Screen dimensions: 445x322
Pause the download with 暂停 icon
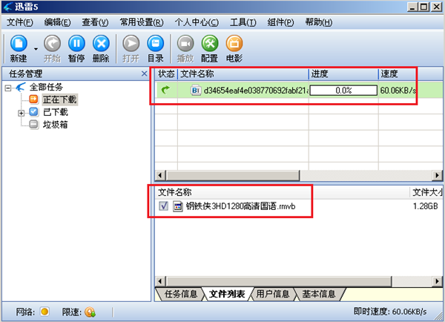76,44
